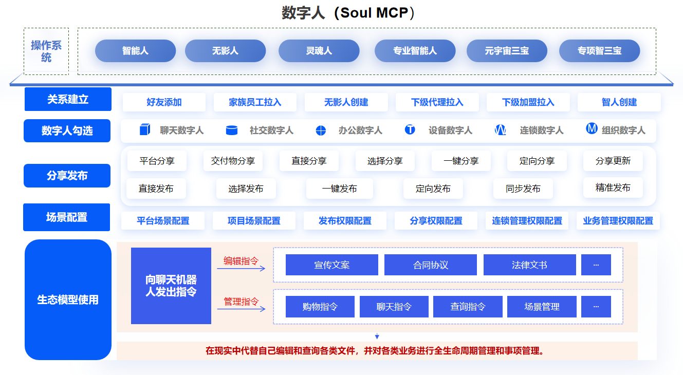This screenshot has width=683, height=375.
Task: Select 分享更新 option
Action: click(613, 161)
